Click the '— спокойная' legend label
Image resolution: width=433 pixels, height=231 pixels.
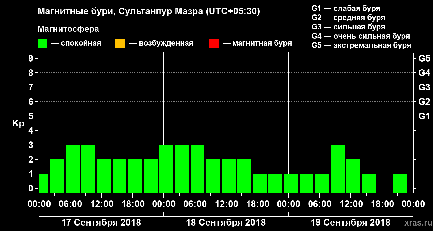pyautogui.click(x=76, y=43)
